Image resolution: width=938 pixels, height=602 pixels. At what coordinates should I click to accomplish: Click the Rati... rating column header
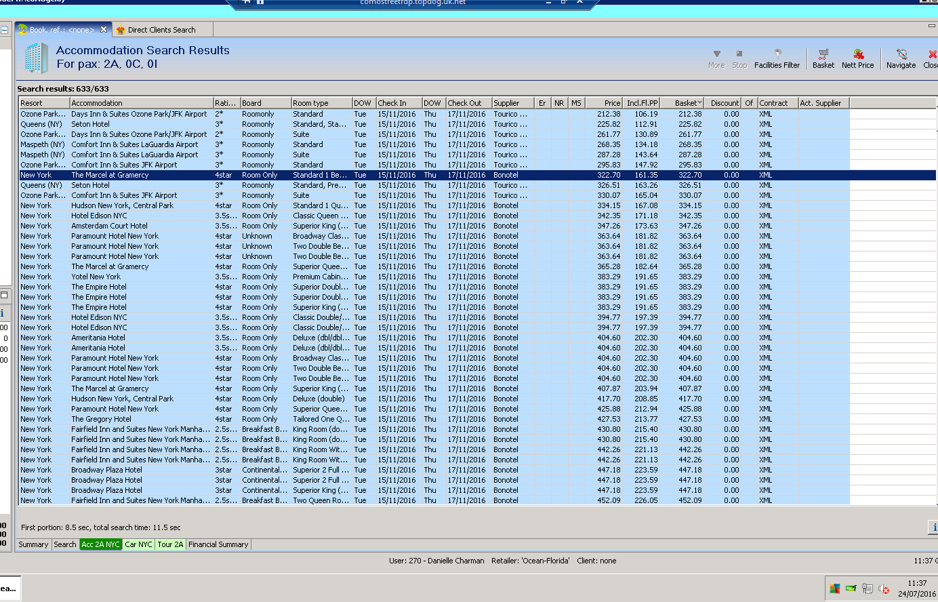pyautogui.click(x=227, y=103)
